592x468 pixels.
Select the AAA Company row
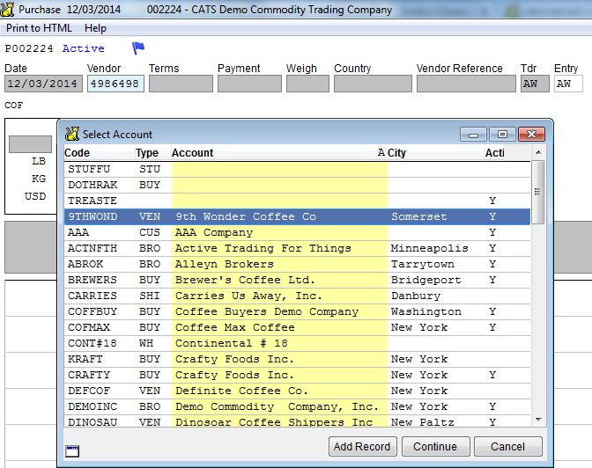click(297, 232)
